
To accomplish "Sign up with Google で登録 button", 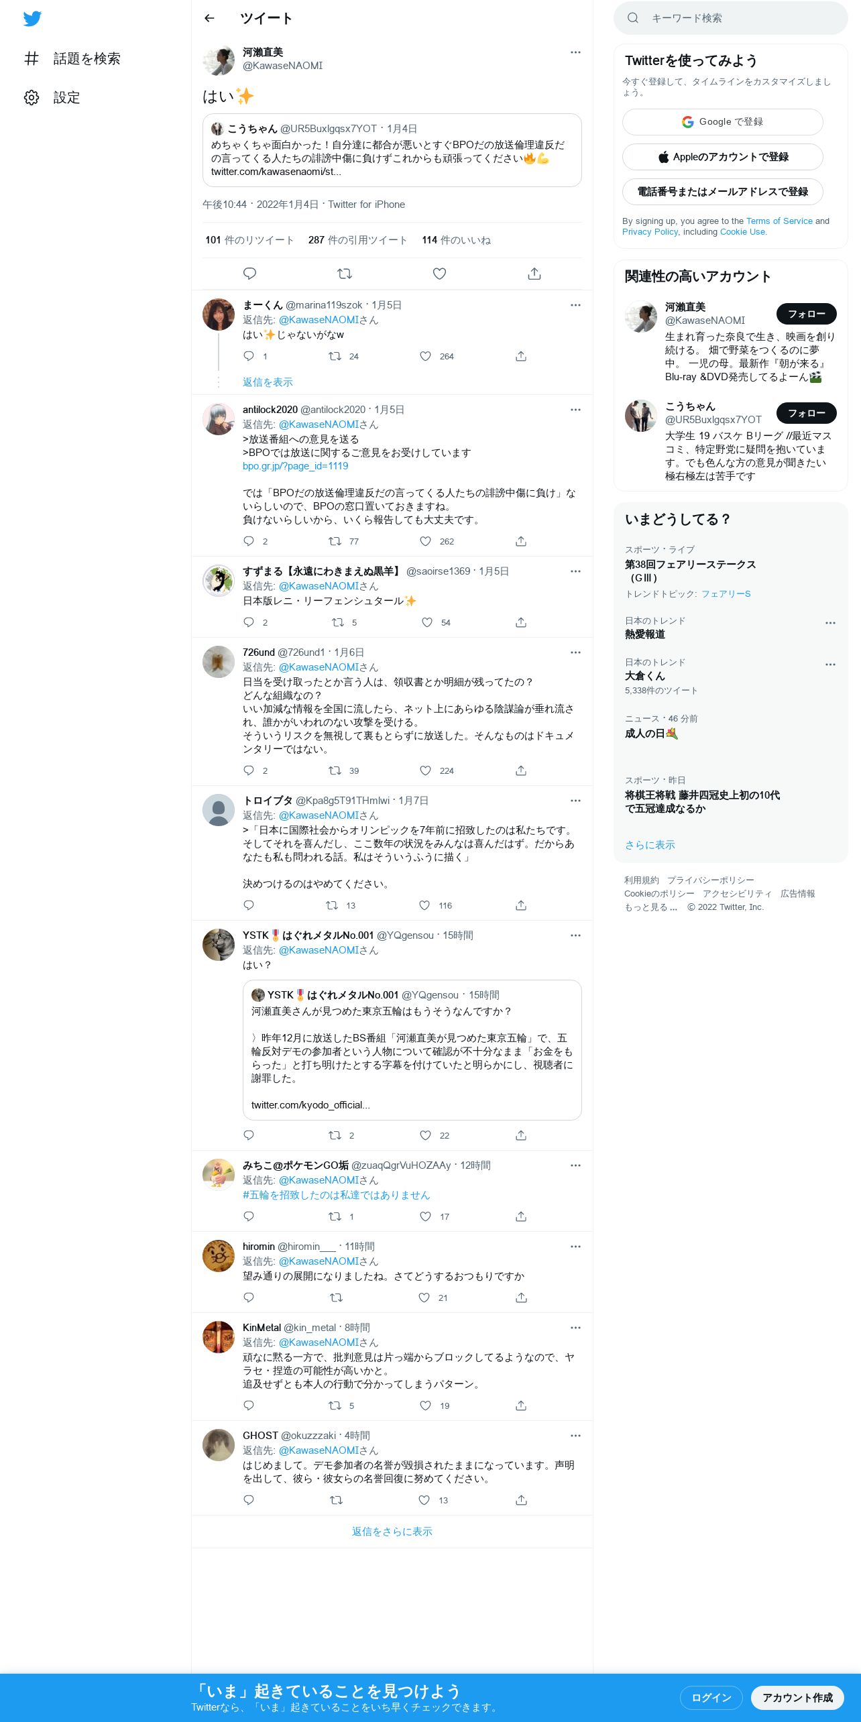I will coord(723,122).
